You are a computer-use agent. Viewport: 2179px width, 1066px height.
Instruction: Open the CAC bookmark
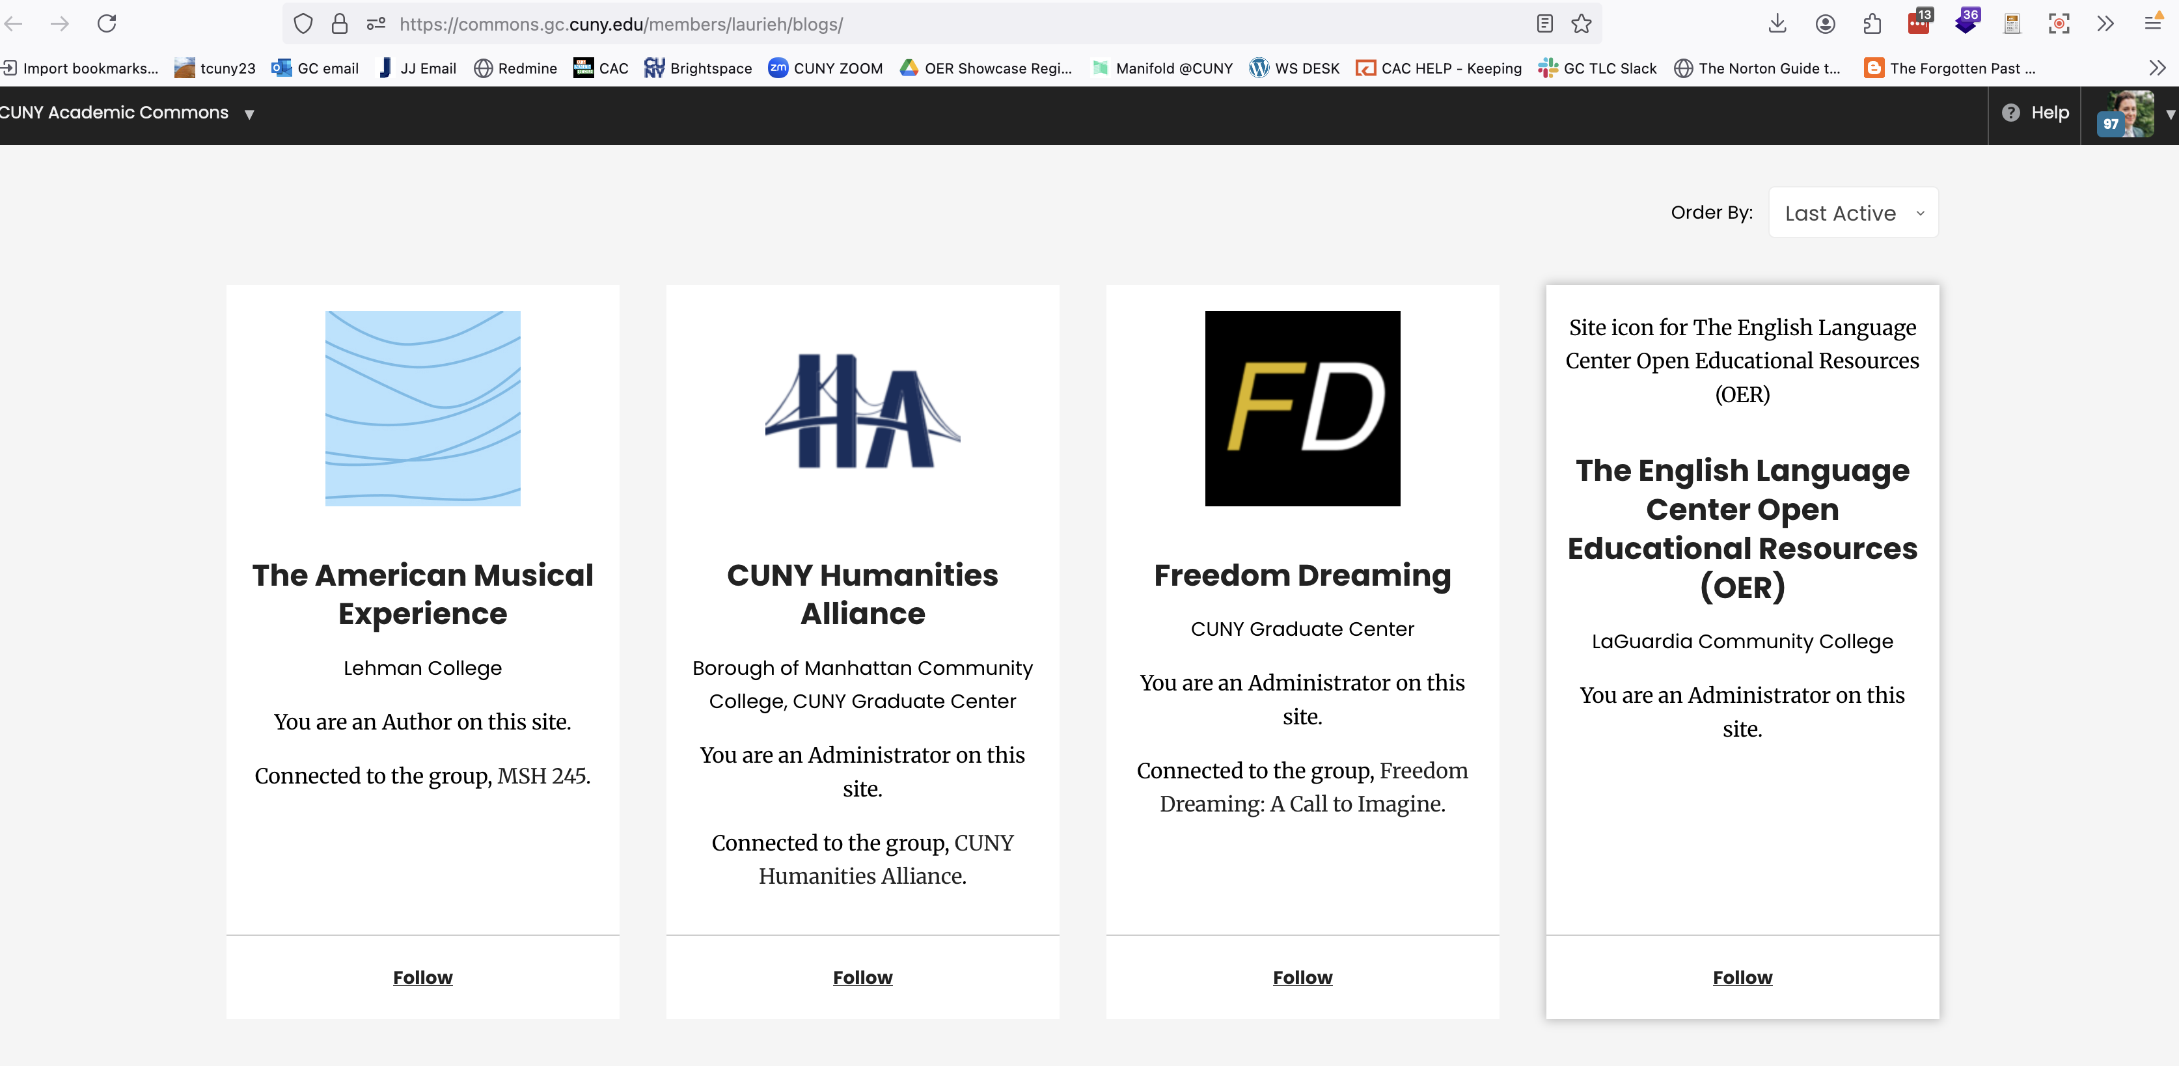[601, 68]
